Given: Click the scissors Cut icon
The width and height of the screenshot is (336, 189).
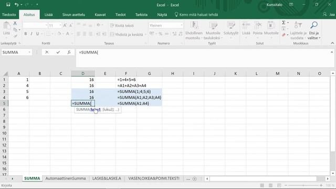Looking at the screenshot, I should pos(15,23).
